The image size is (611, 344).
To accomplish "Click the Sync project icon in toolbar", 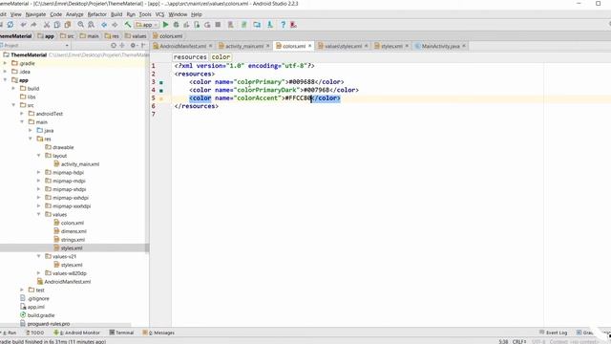I will tap(11, 25).
